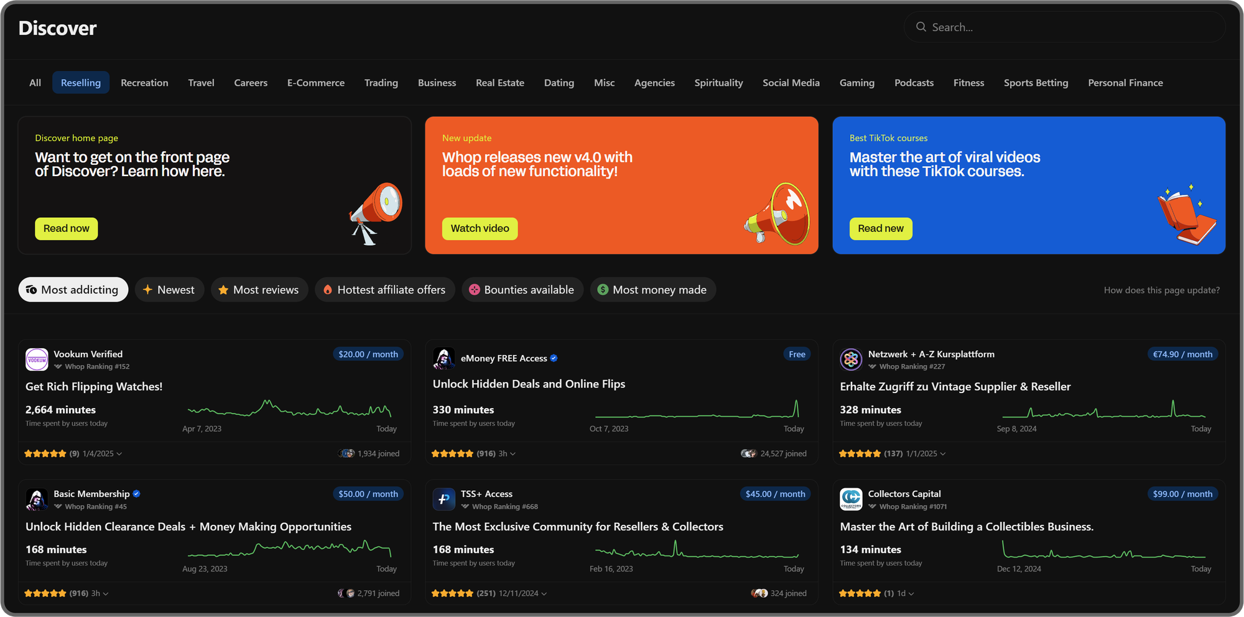1244x617 pixels.
Task: Select the Hottest affiliate offers filter
Action: (x=385, y=290)
